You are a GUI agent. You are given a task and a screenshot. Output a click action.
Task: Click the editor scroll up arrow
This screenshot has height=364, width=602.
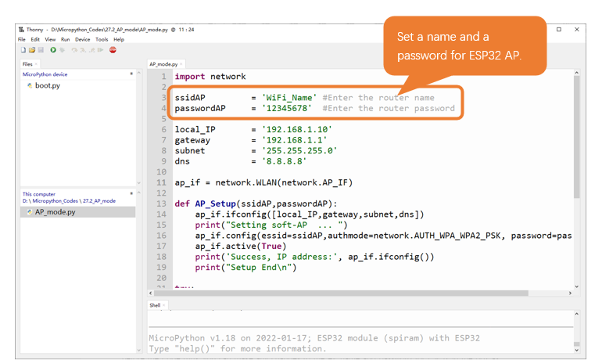coord(576,72)
